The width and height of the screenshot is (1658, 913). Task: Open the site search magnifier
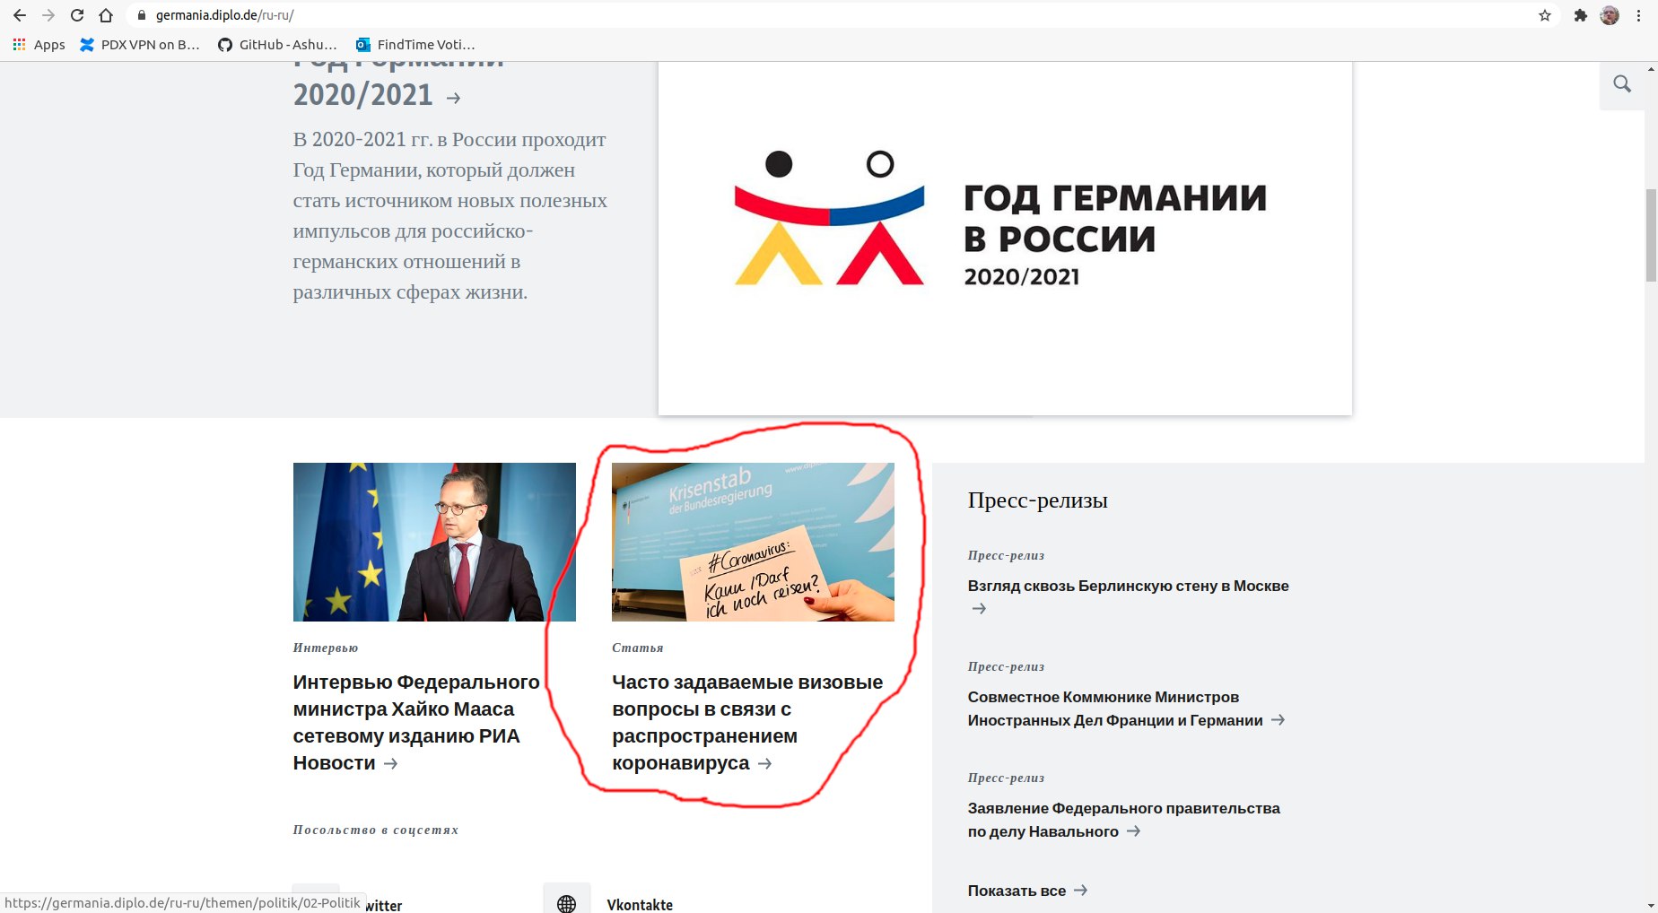coord(1622,84)
